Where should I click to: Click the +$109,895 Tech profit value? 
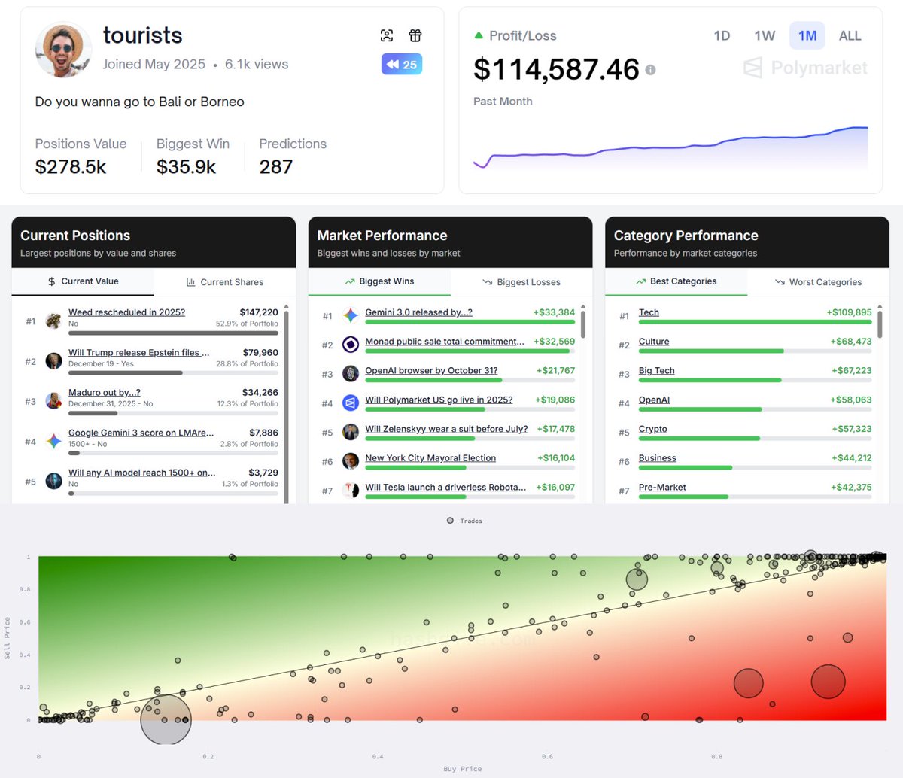click(x=849, y=312)
